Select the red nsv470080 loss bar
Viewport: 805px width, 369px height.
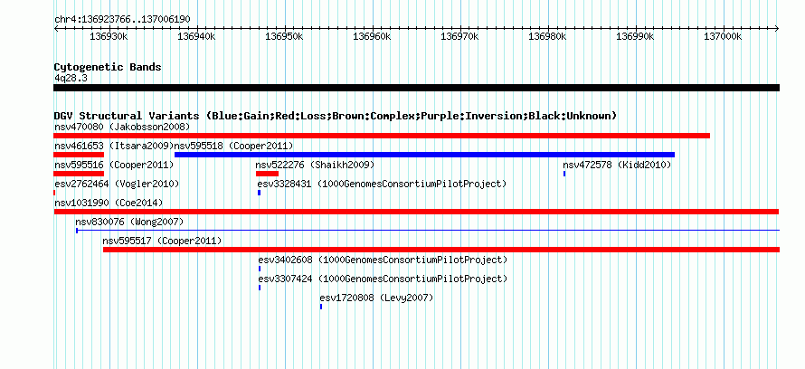(382, 136)
